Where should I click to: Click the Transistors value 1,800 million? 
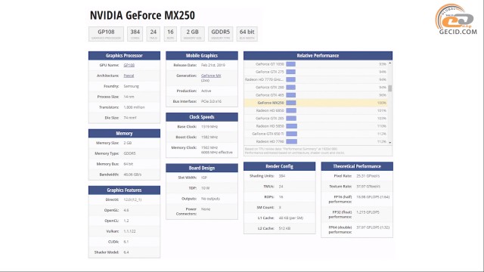click(134, 107)
